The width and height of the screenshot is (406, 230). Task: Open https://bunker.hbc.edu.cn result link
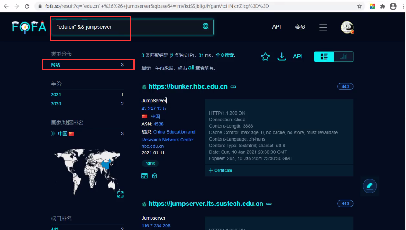(188, 87)
